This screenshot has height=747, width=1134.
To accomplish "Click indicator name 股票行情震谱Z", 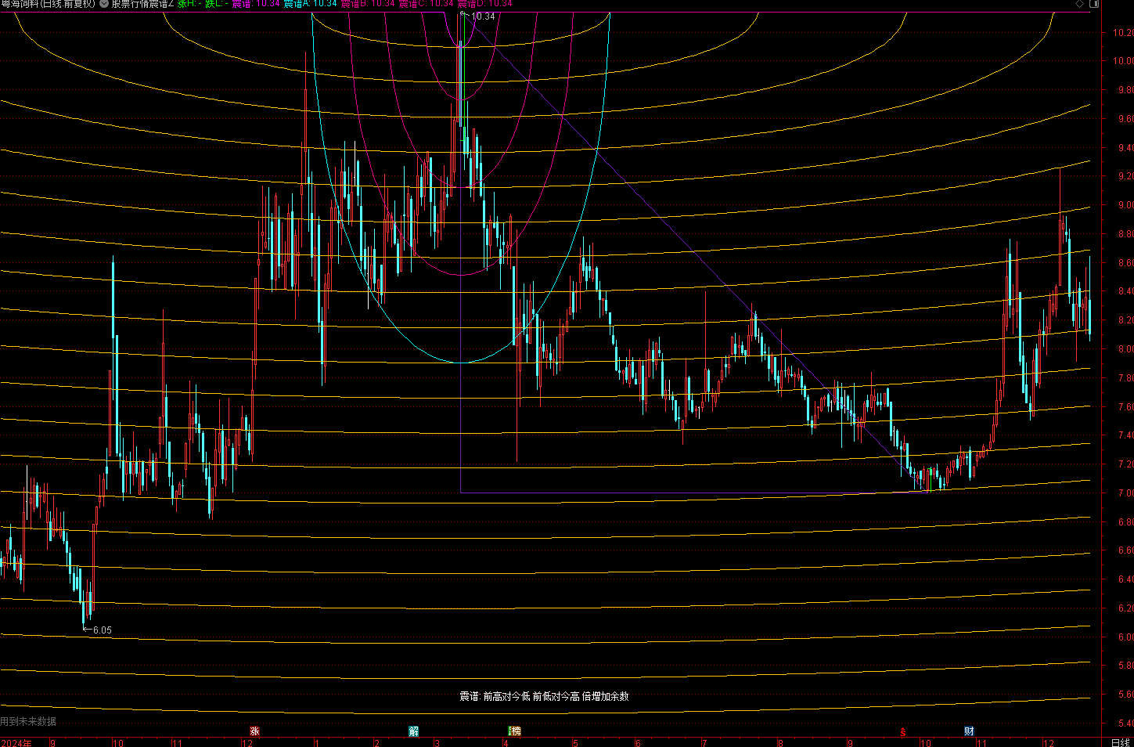I will click(x=143, y=4).
